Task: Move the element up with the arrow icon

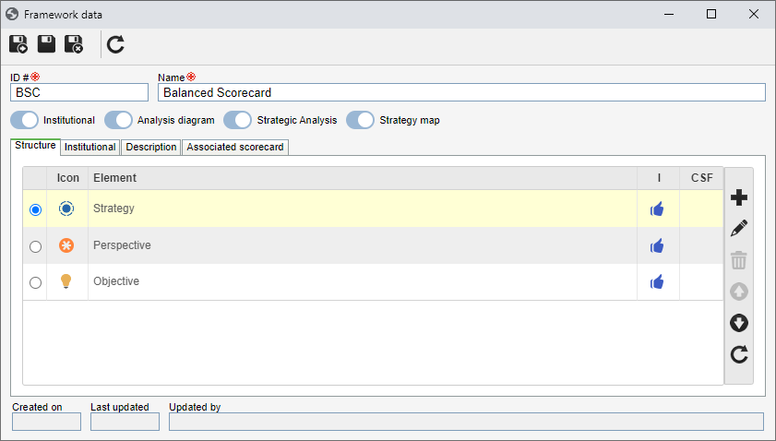Action: [739, 292]
